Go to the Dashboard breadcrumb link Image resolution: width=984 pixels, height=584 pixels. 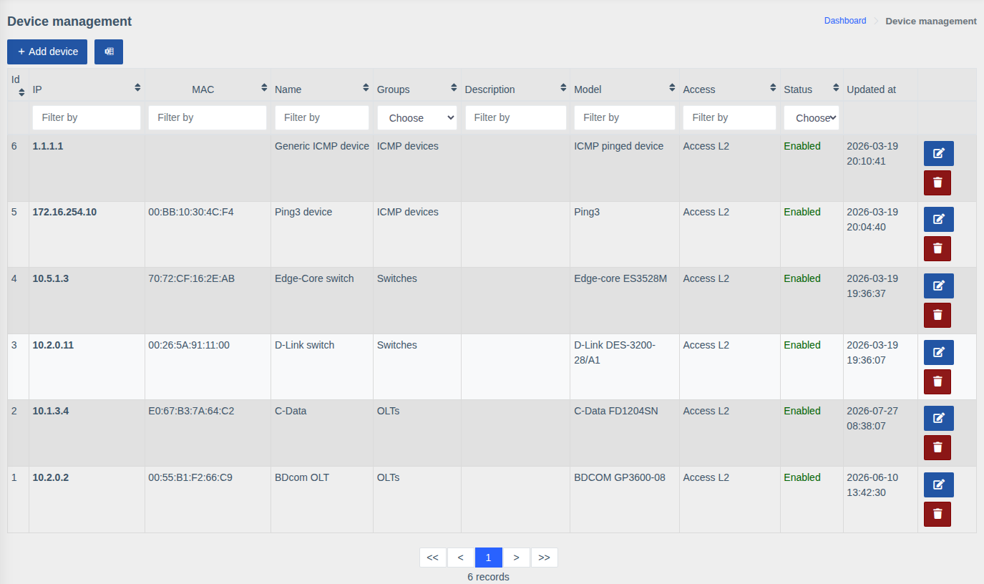845,21
